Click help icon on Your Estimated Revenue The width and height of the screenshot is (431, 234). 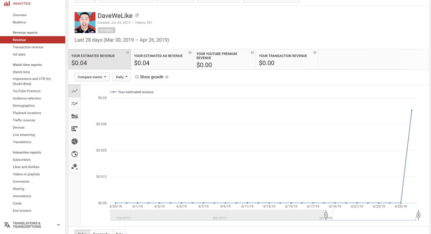128,52
